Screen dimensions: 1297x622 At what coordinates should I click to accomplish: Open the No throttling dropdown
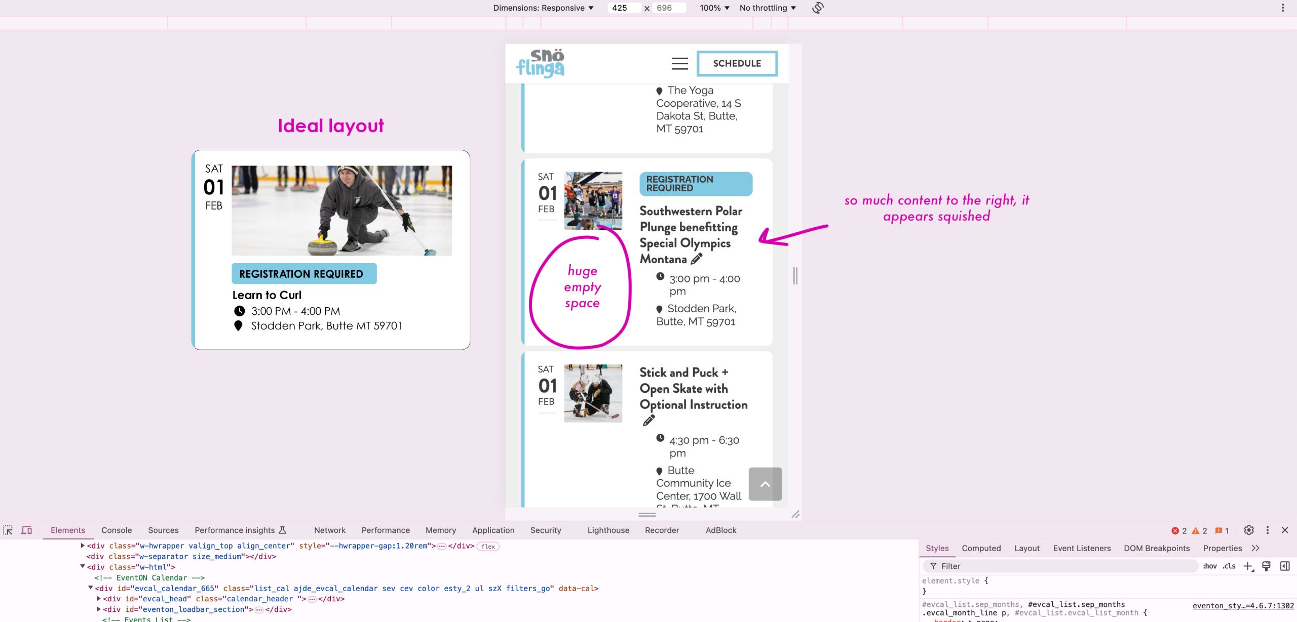click(768, 8)
